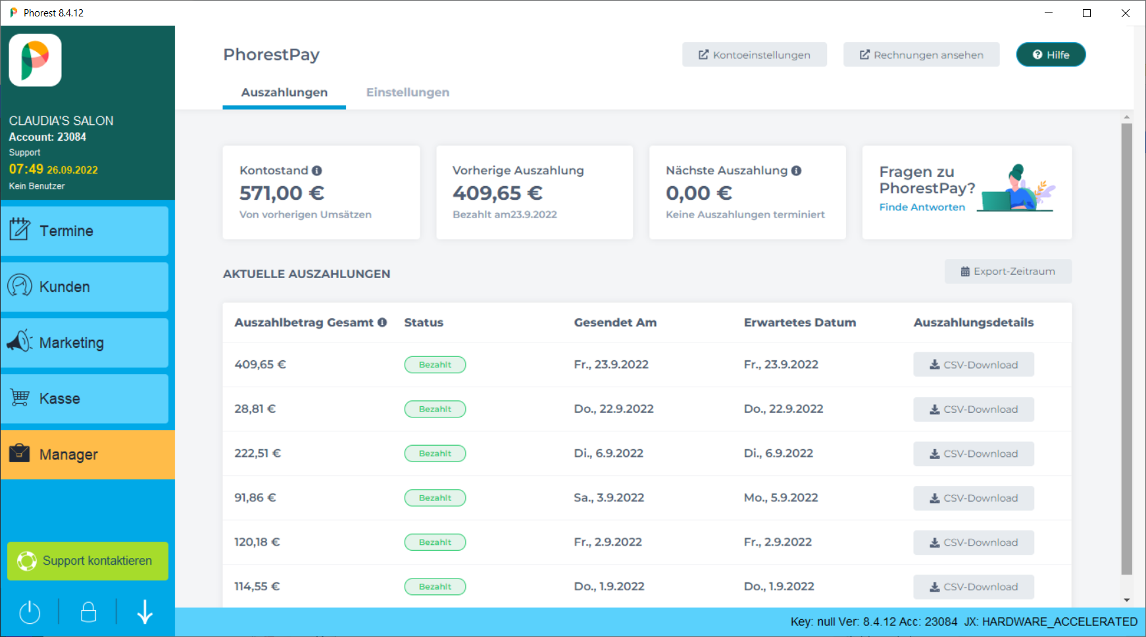Open the Export-Zeitraum date picker
Screen dimensions: 1146x637
coord(1008,271)
